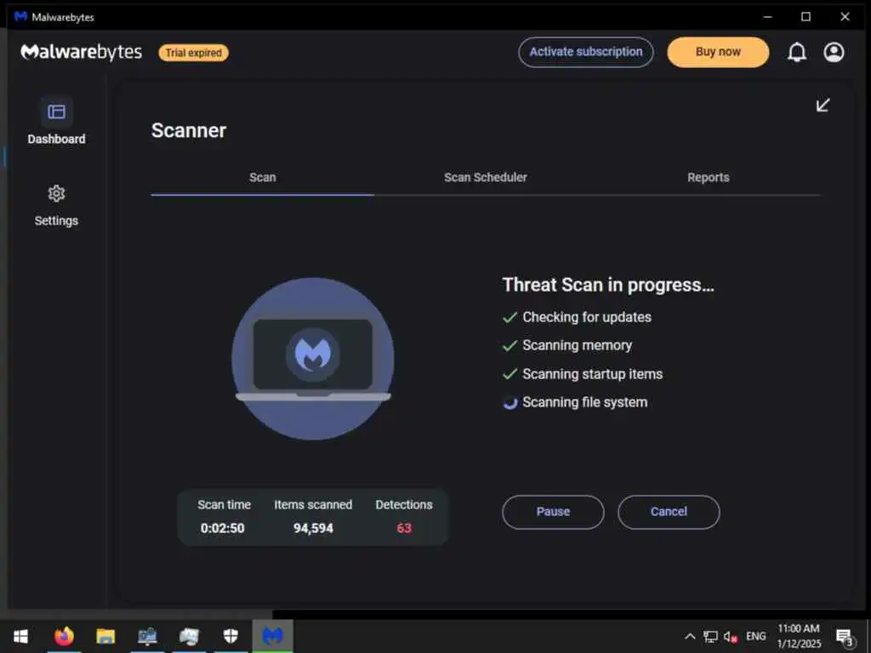Open the Dashboard sidebar icon
This screenshot has width=871, height=653.
click(x=56, y=112)
